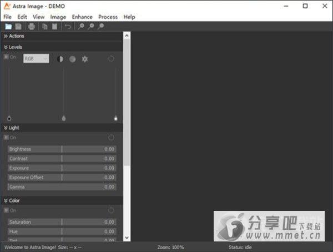This screenshot has height=252, width=333.
Task: Open the View menu
Action: coord(38,17)
